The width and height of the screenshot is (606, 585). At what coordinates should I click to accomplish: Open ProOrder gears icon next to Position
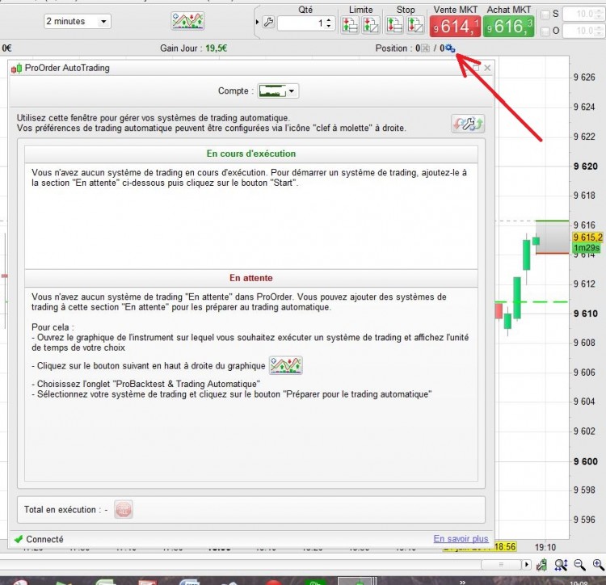click(x=450, y=48)
